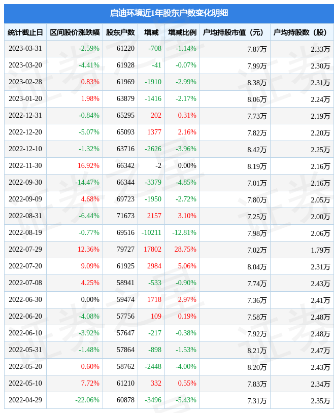Click the date cell 2022-08-31

(x=25, y=216)
